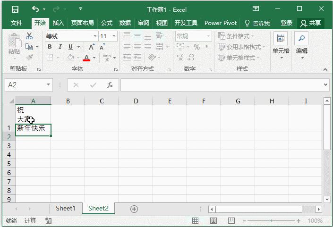
Task: Toggle underline formatting
Action: tap(70, 47)
